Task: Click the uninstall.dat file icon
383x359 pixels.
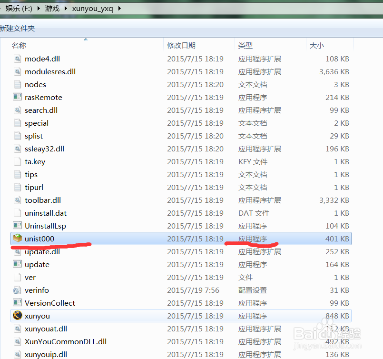Action: tap(17, 213)
